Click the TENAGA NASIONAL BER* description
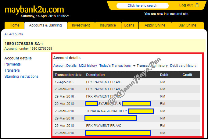 [106, 111]
